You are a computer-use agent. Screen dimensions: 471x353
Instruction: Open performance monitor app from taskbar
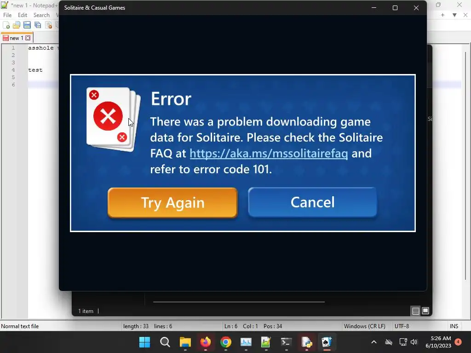click(x=246, y=342)
